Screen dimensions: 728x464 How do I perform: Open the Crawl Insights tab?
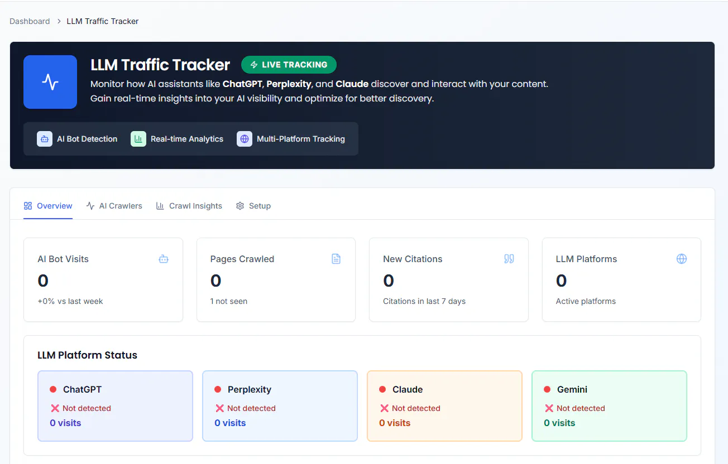(189, 206)
